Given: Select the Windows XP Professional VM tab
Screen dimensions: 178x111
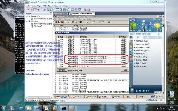Looking at the screenshot, I should coord(82,13).
